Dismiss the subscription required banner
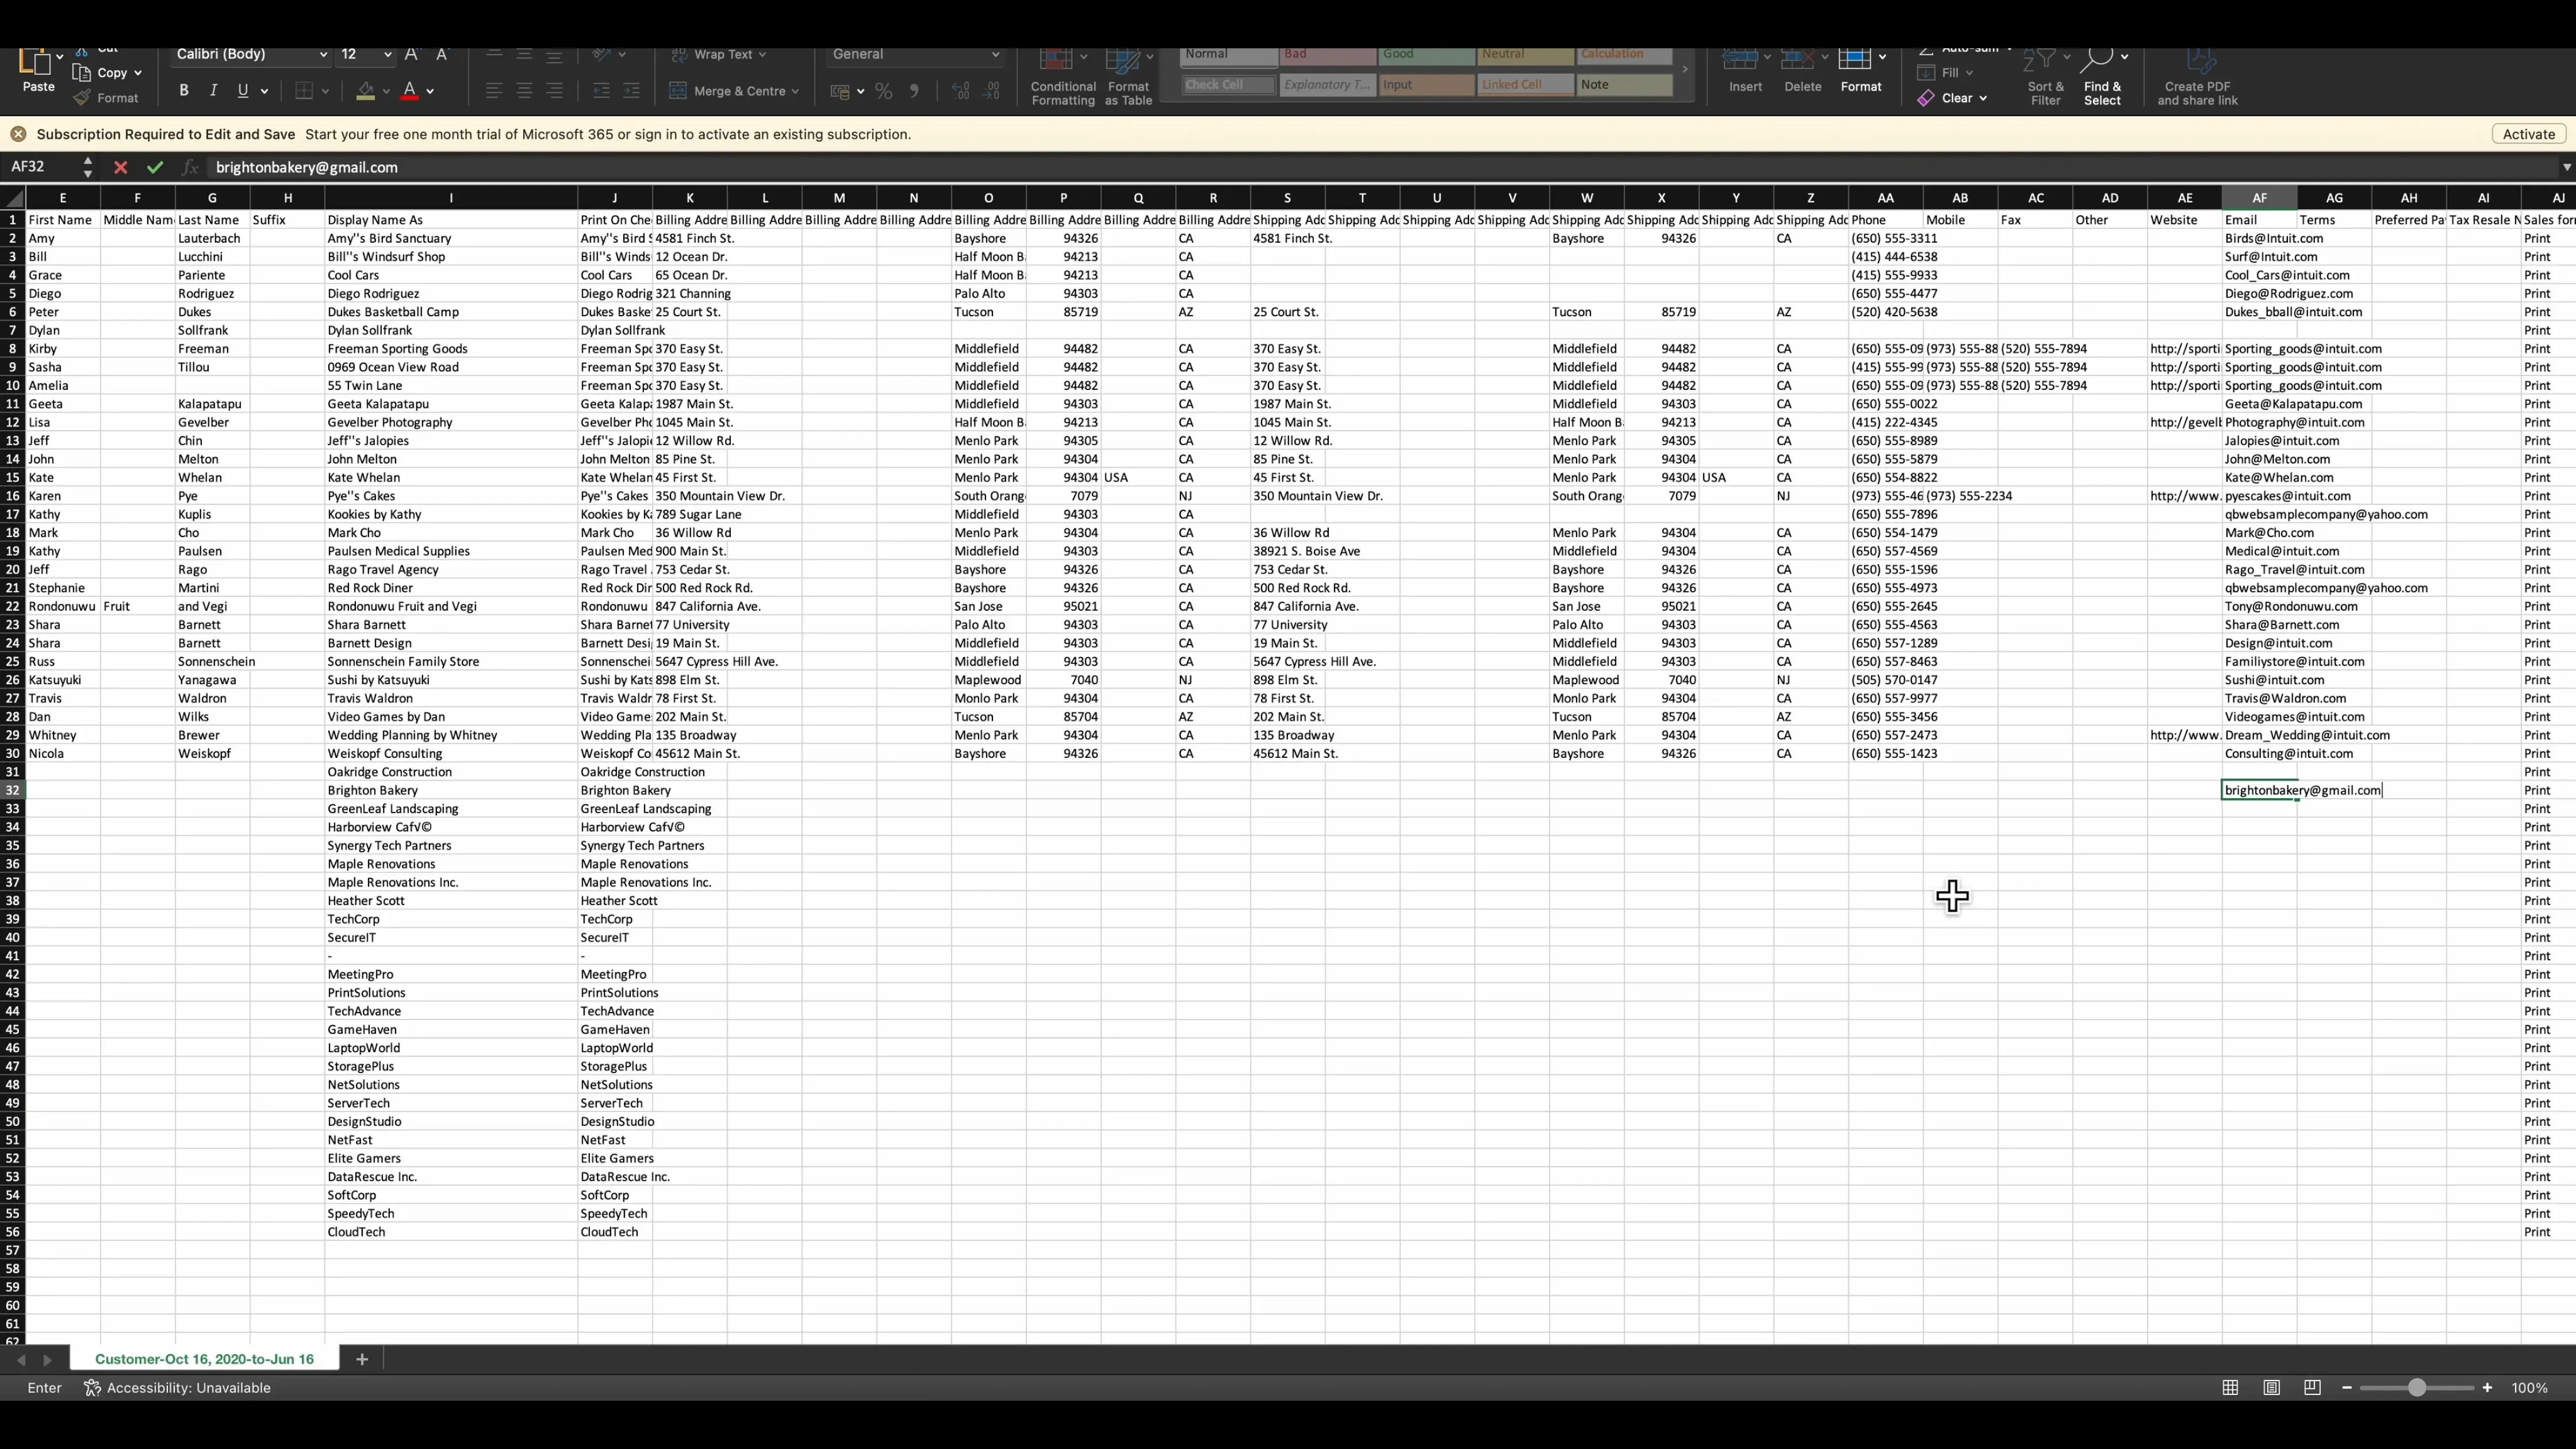The width and height of the screenshot is (2576, 1449). coord(18,134)
